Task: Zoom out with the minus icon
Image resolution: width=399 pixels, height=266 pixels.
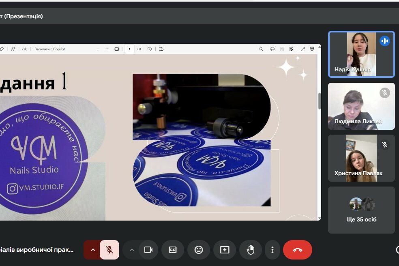Action: pos(98,49)
